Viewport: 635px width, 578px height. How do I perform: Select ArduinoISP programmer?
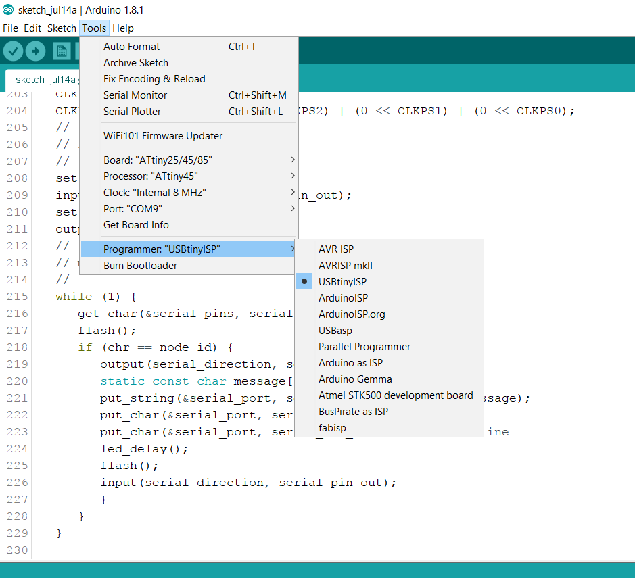(389, 298)
